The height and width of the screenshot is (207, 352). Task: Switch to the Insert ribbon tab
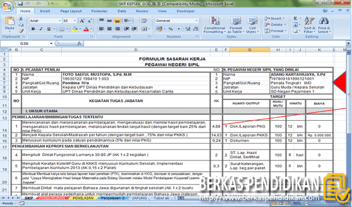(45, 11)
